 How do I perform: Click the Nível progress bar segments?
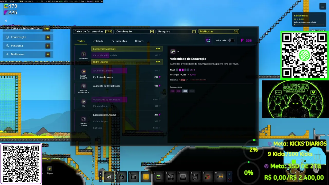(182, 70)
